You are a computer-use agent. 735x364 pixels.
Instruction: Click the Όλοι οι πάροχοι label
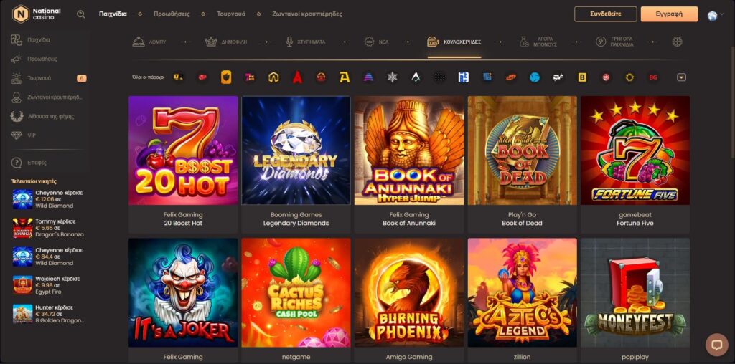[x=149, y=77]
